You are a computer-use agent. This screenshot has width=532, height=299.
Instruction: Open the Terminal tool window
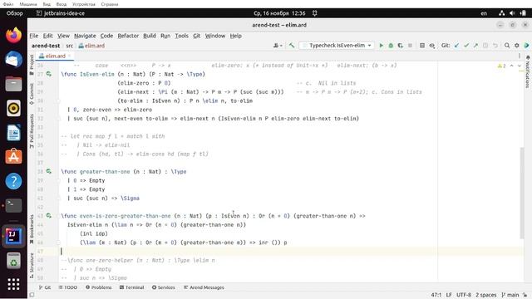click(x=131, y=287)
